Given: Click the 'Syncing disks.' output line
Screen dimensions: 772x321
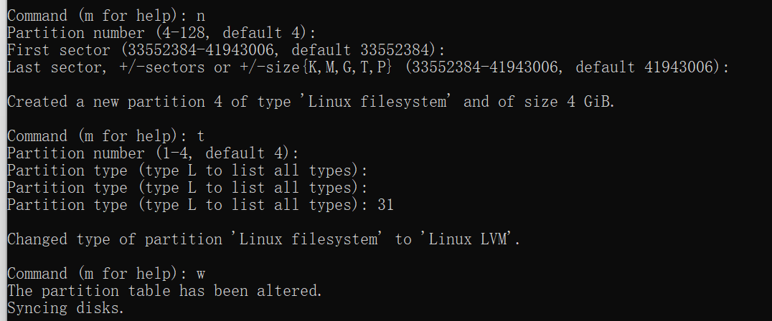Looking at the screenshot, I should (65, 308).
